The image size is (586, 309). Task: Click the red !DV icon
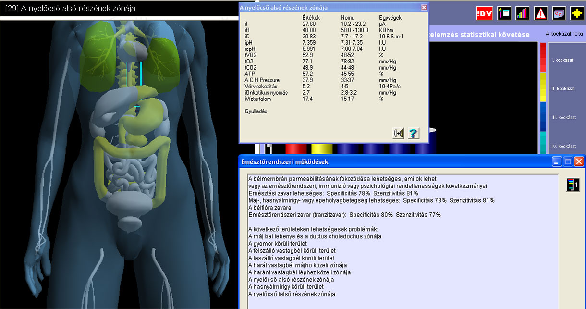pyautogui.click(x=484, y=13)
